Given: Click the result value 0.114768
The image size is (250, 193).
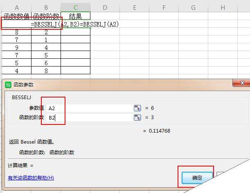Looking at the screenshot, I should tap(160, 131).
